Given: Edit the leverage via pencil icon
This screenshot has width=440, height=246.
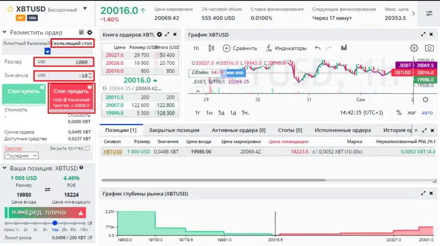Looking at the screenshot, I should point(90,223).
